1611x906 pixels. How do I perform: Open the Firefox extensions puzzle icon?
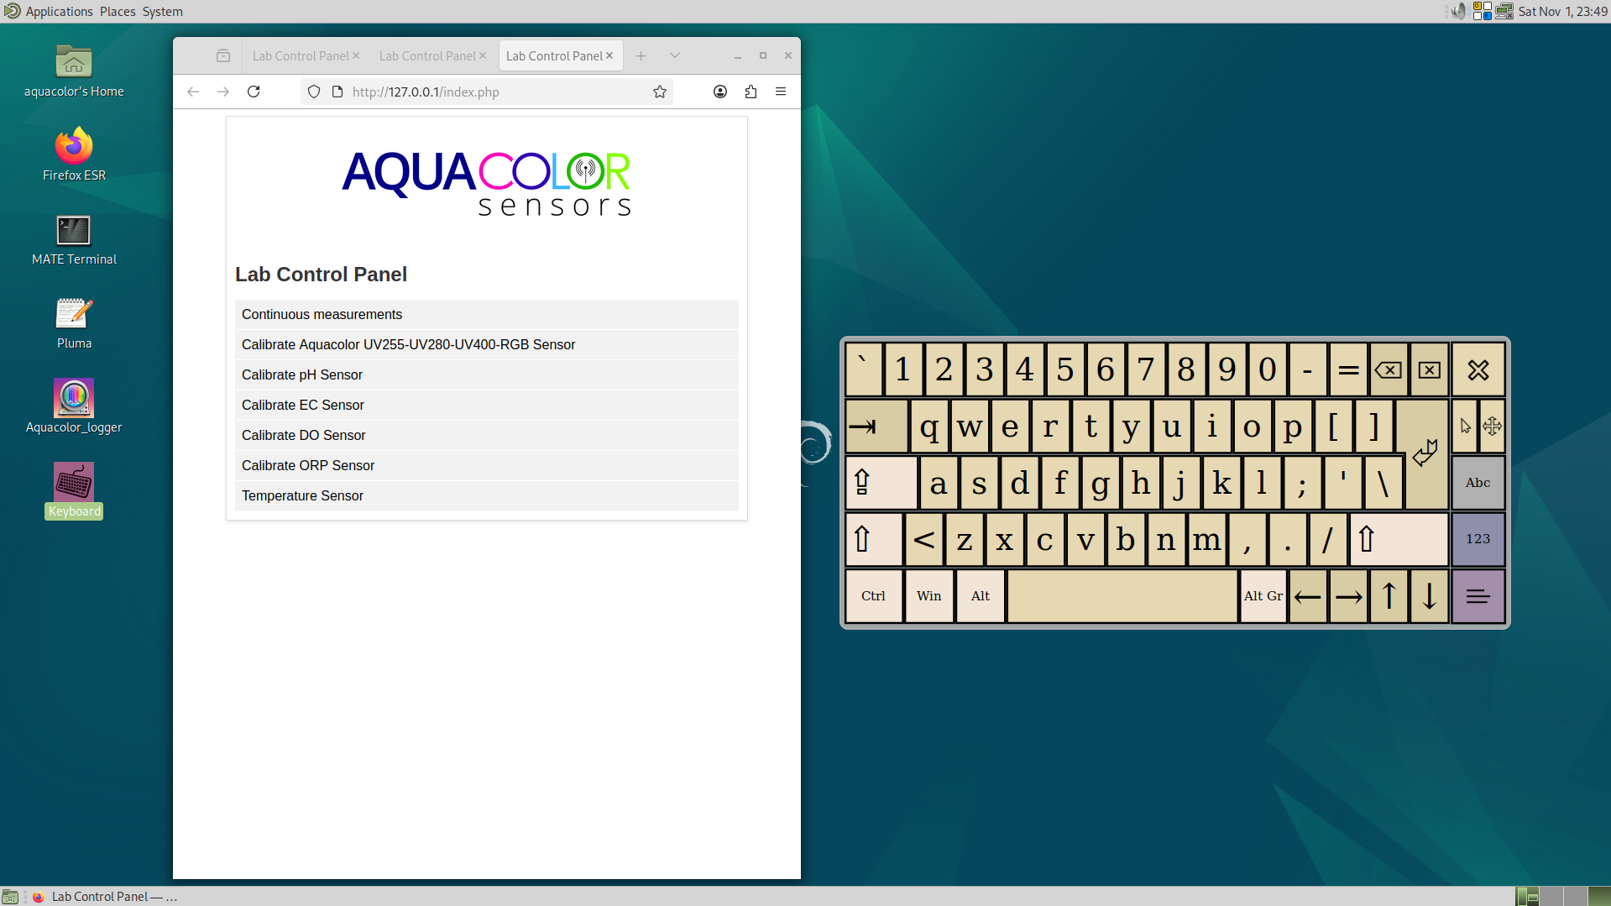pyautogui.click(x=751, y=92)
